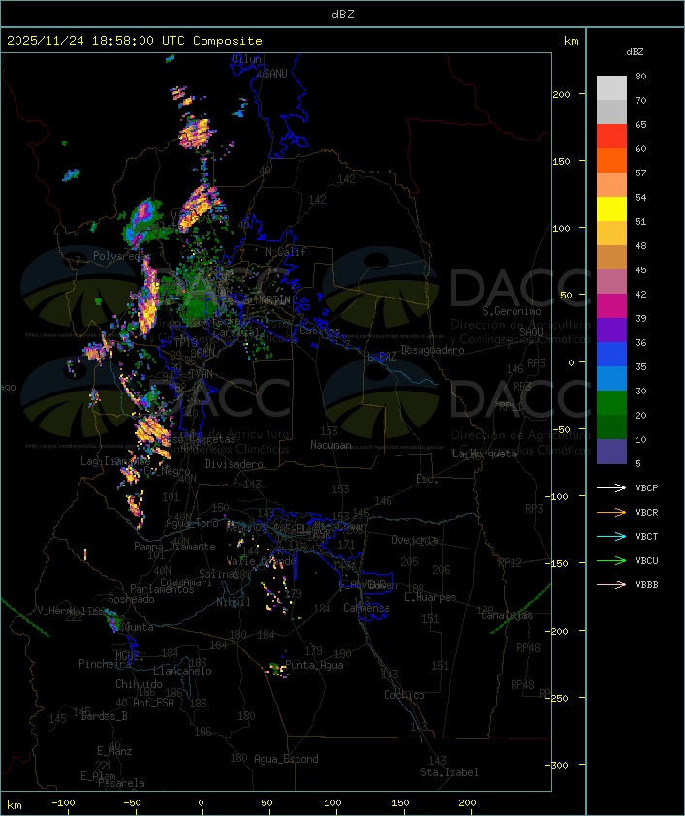Click the cyan VBCT arrow icon
The height and width of the screenshot is (816, 685).
tap(611, 536)
